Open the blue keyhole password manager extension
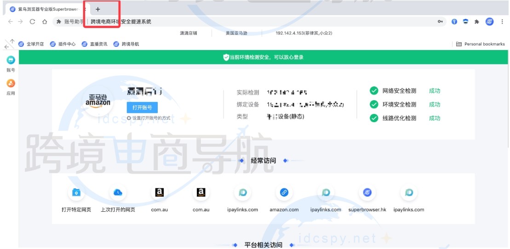The width and height of the screenshot is (510, 249). pos(454,22)
